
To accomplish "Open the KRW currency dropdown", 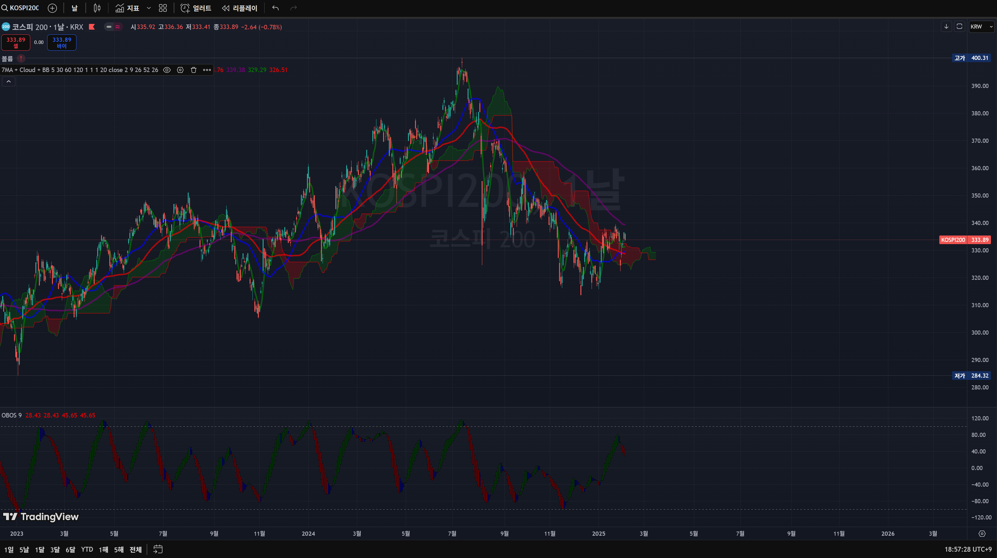I will coord(981,27).
